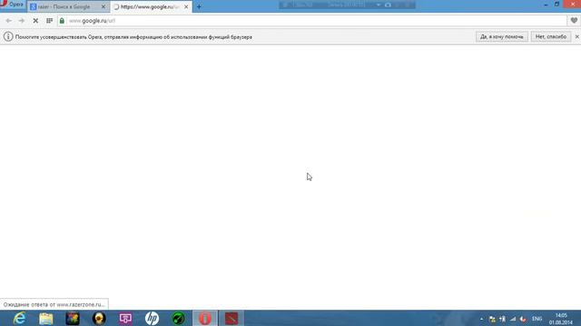Click the red-white tray icon beside network signal
Screen dimensions: 581x326
point(523,319)
